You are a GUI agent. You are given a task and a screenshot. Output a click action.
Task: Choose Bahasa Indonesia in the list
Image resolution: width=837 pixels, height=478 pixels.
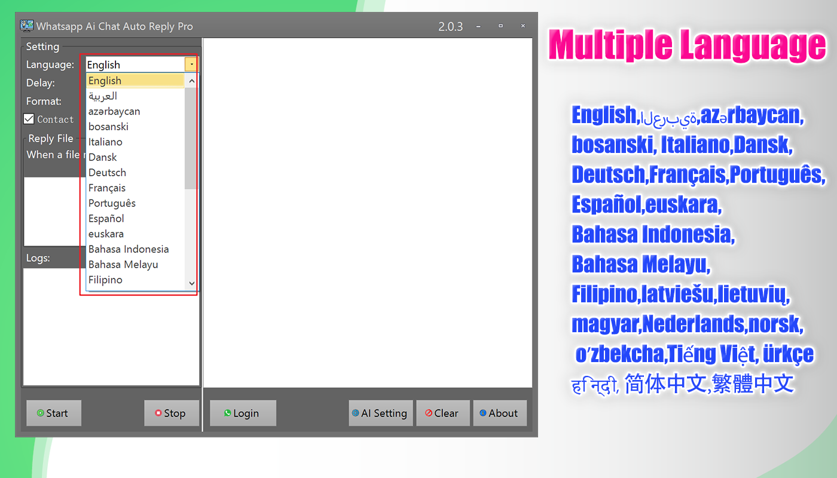[x=136, y=249]
